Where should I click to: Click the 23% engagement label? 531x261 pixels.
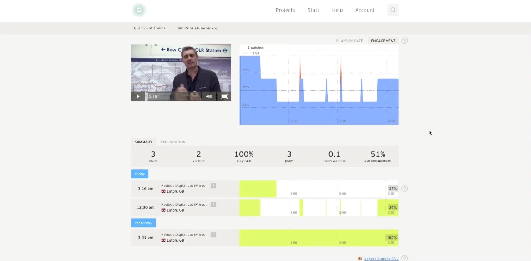pos(393,189)
